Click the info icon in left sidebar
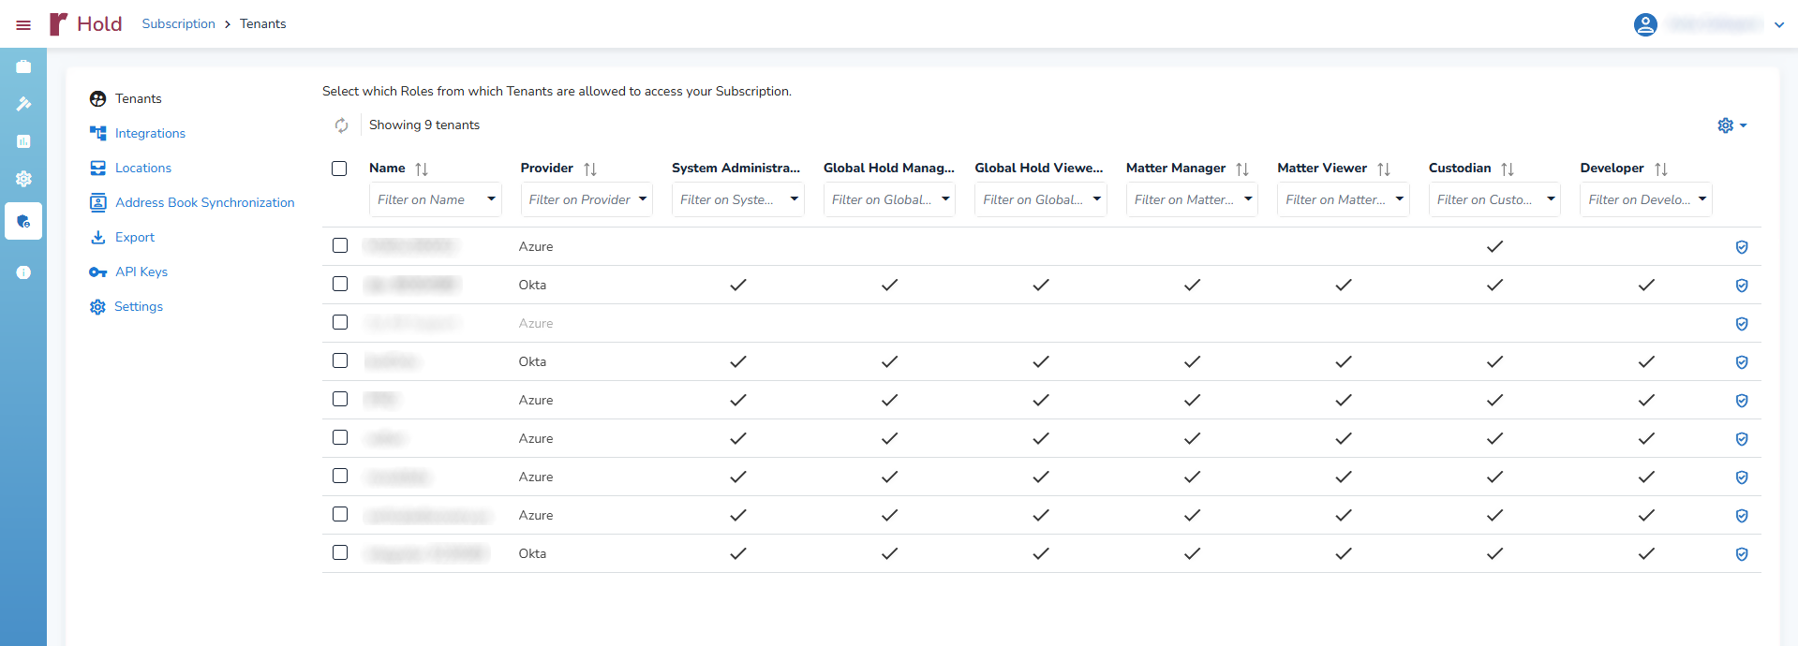 (x=23, y=272)
